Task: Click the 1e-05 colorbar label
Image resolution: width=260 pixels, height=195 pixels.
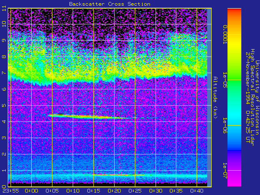Action: (225, 80)
